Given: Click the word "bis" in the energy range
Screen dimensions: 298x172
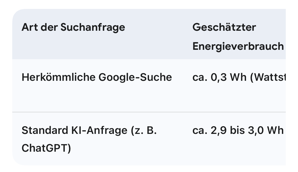Looking at the screenshot, I should pyautogui.click(x=236, y=130).
